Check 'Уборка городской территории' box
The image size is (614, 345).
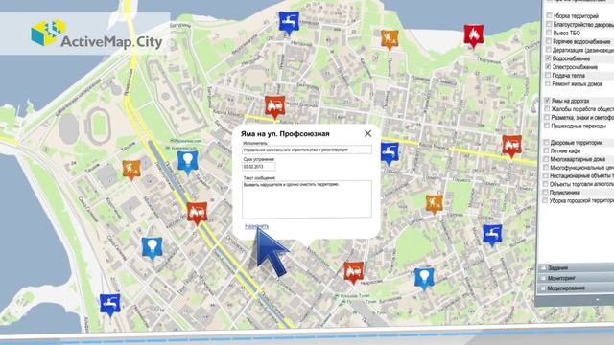(x=545, y=200)
